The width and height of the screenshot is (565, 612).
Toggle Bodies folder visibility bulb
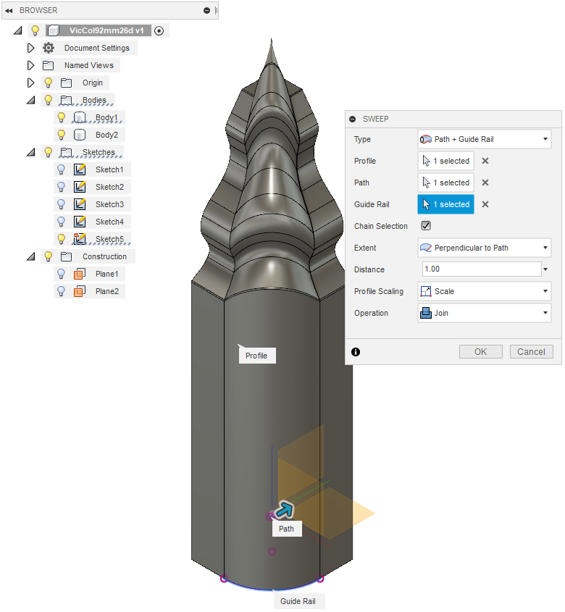(48, 100)
